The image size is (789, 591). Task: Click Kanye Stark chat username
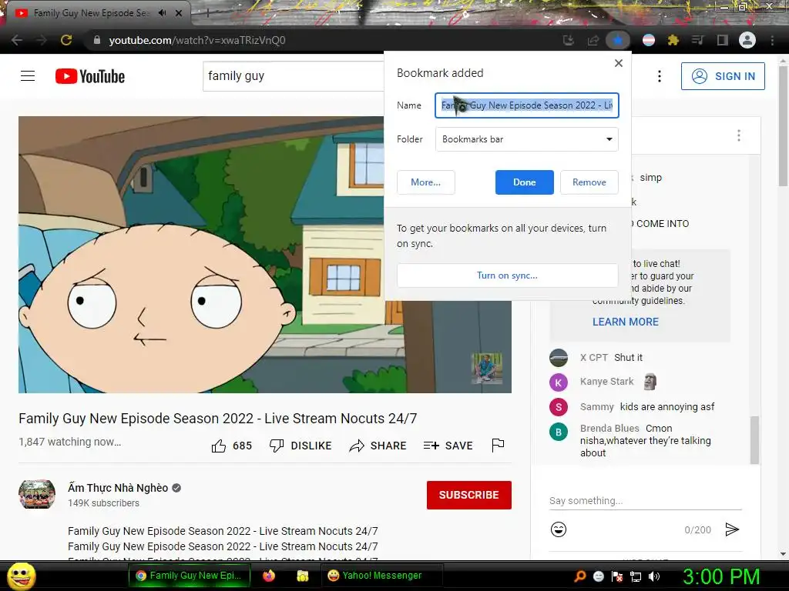tap(607, 382)
